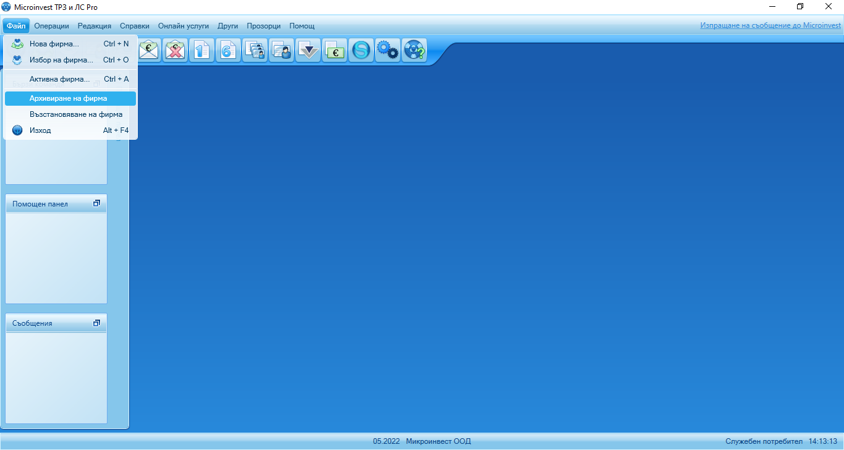Screen dimensions: 844x450
Task: Click the Microinvest title bar application icon
Action: point(7,7)
